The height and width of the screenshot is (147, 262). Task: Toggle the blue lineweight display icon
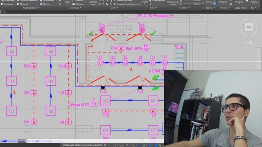coord(150,145)
